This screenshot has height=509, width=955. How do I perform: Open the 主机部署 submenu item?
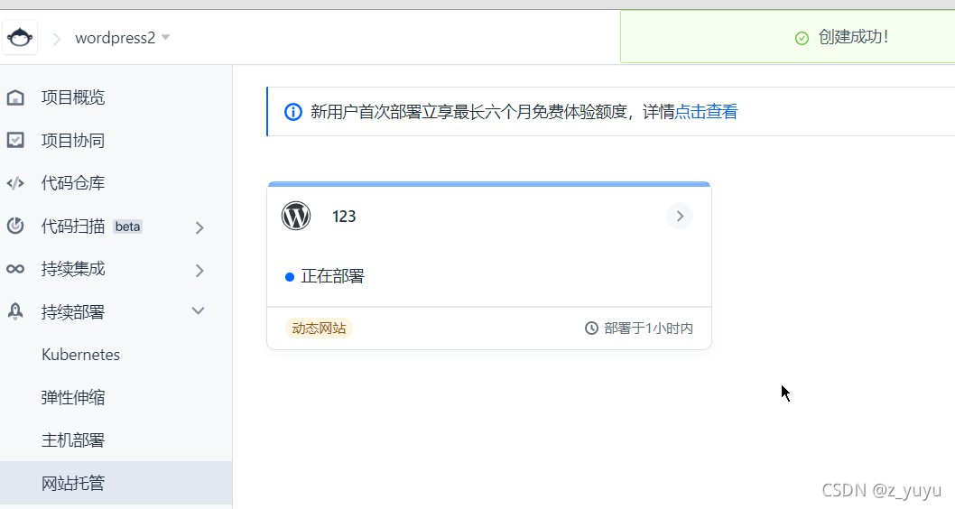(72, 440)
